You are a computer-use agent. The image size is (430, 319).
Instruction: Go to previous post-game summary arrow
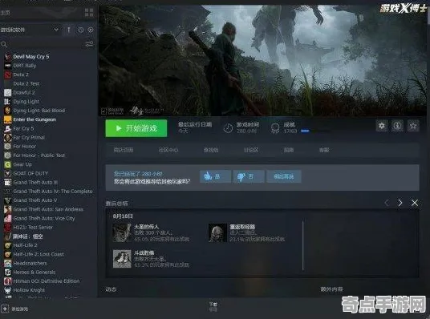387,203
